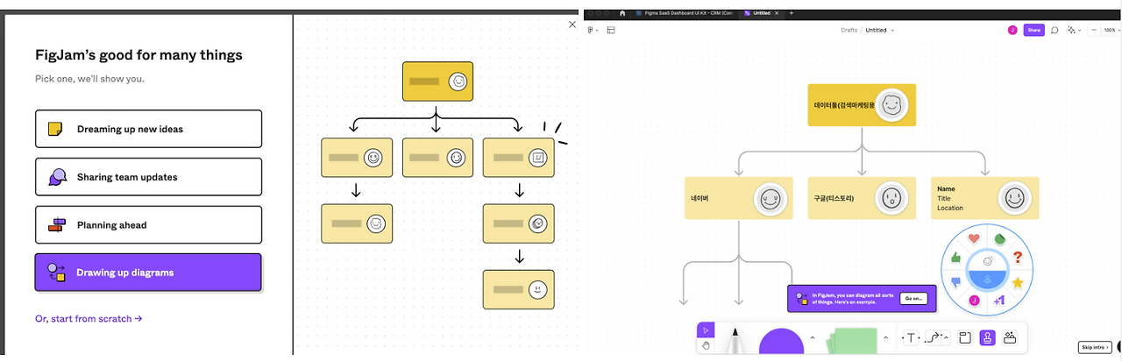Select the 구글(티스토리) node card
Screen dimensions: 1122x361
point(862,198)
